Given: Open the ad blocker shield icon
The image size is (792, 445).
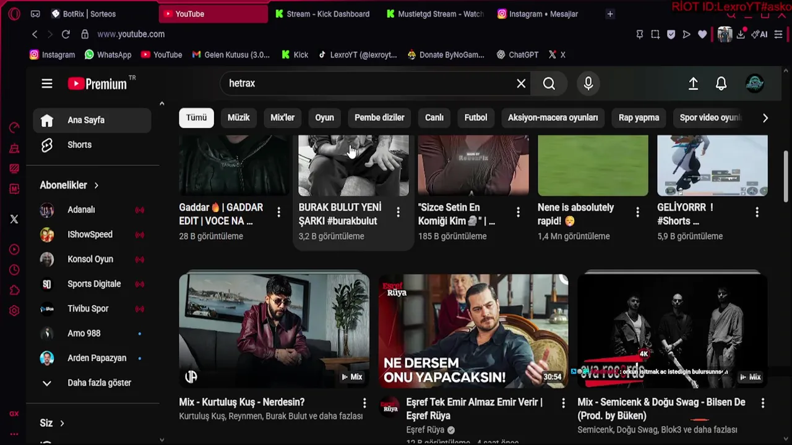Looking at the screenshot, I should pyautogui.click(x=671, y=35).
